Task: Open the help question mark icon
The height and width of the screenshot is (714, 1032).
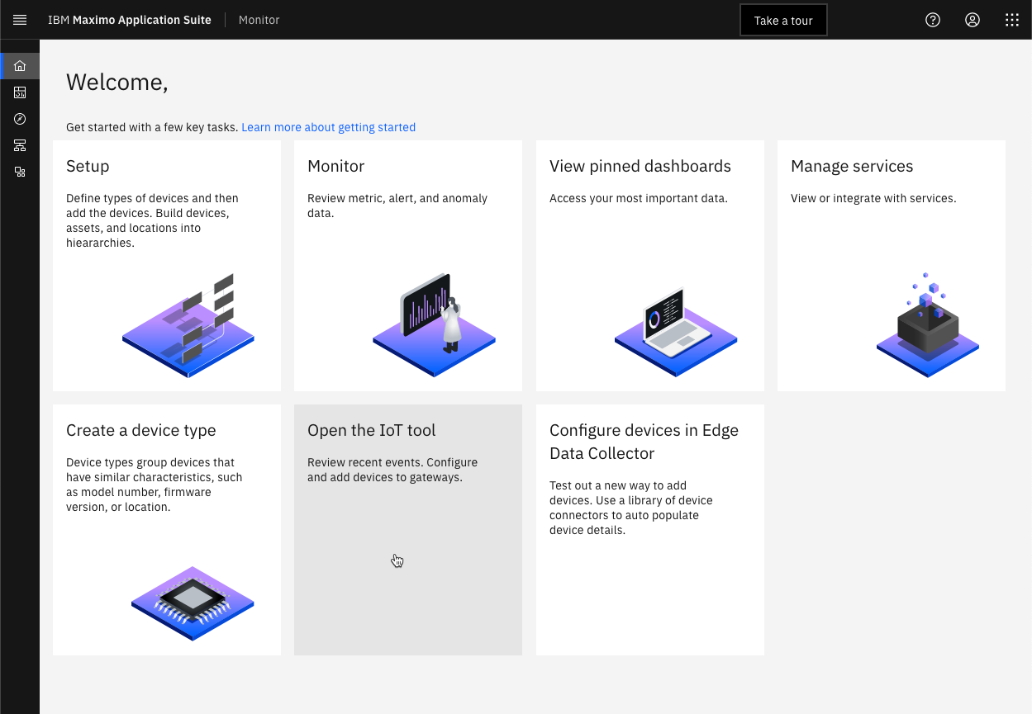Action: pos(933,20)
